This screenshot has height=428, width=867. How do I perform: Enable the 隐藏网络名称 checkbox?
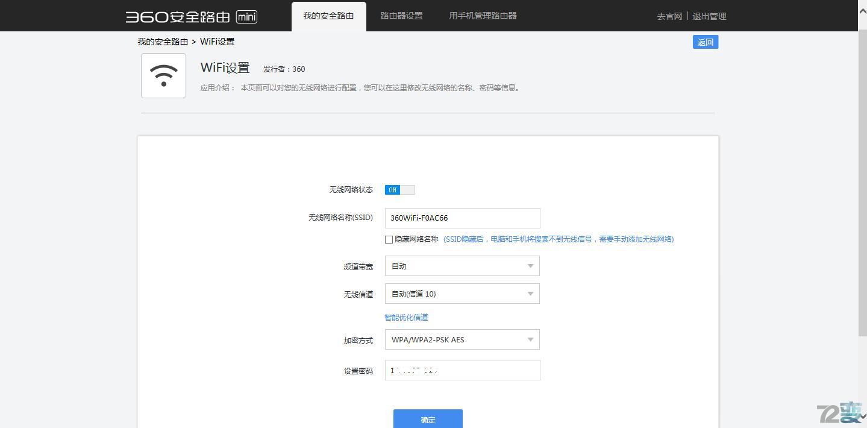click(389, 239)
